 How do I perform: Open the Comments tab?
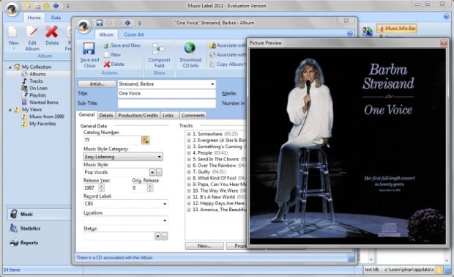[x=193, y=115]
